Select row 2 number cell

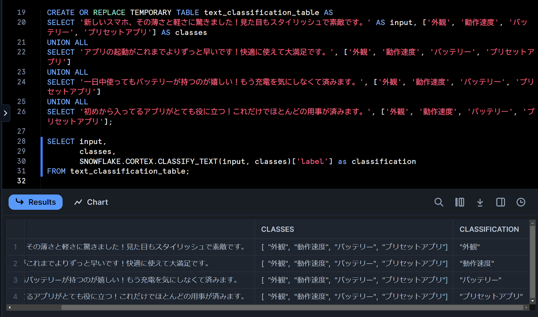tap(15, 263)
